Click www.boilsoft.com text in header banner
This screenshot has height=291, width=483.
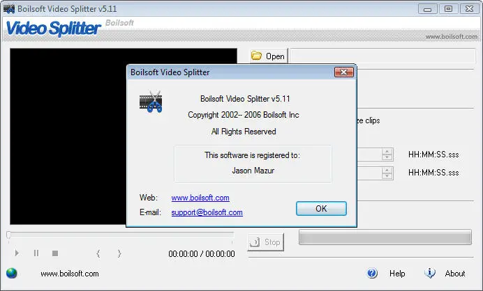tap(452, 37)
